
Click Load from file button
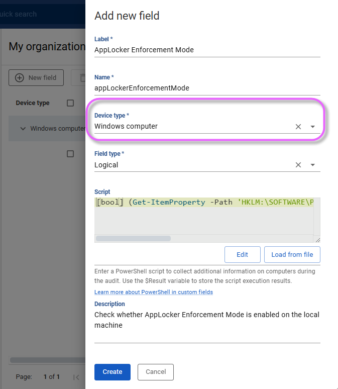coord(292,254)
